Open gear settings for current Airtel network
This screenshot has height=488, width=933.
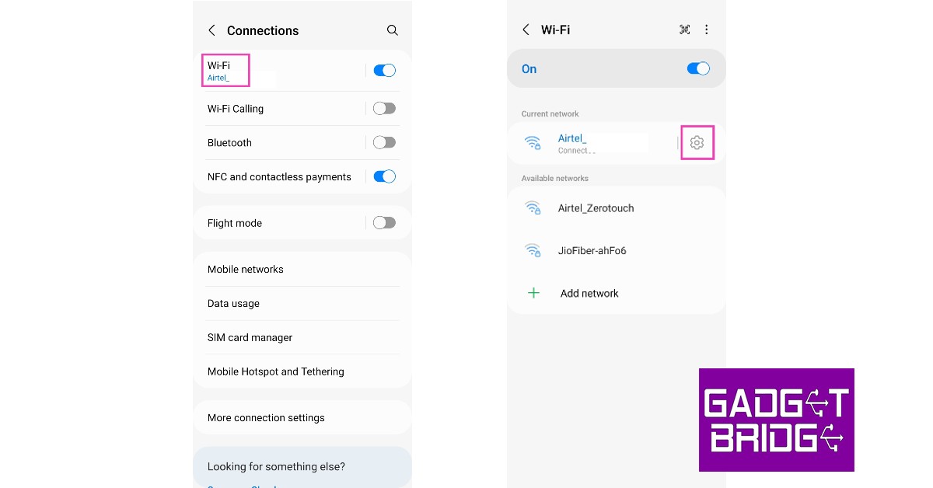(x=697, y=143)
